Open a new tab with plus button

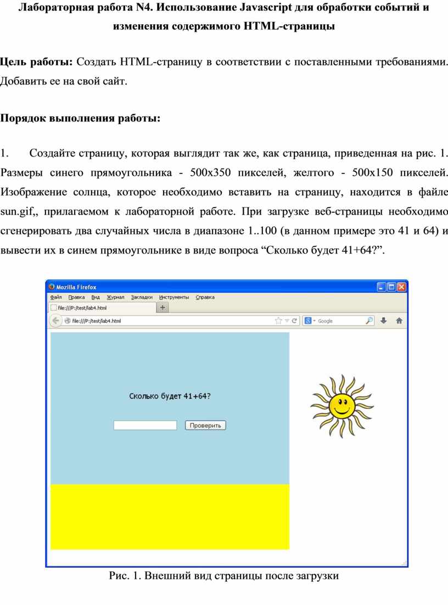[x=163, y=308]
